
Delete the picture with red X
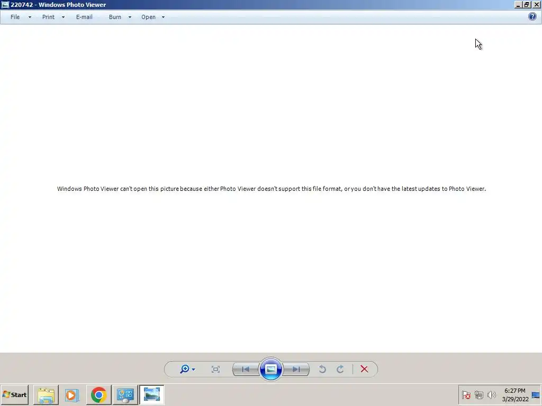click(364, 369)
